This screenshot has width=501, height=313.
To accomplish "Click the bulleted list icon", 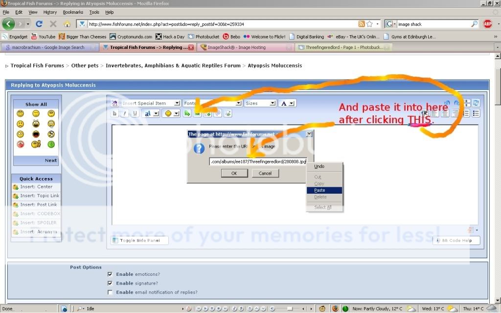I will [476, 113].
